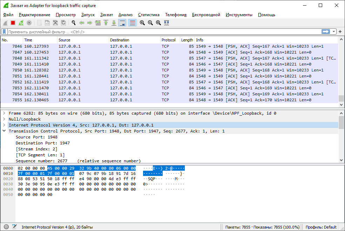Screen dimensions: 345x231
Task: Stop the running packet capture
Action: [13, 23]
